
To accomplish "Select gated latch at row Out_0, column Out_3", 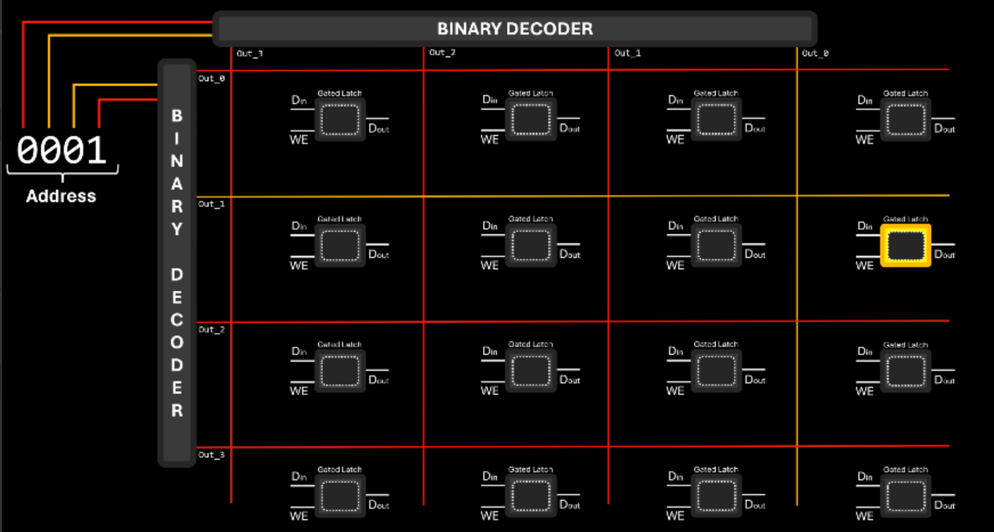I will click(340, 119).
